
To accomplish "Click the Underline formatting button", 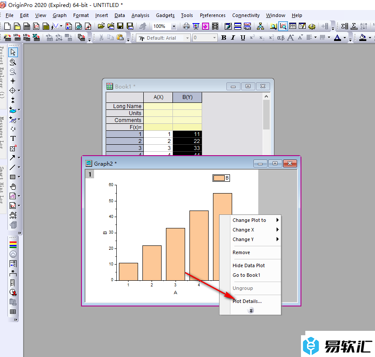I will pyautogui.click(x=243, y=37).
